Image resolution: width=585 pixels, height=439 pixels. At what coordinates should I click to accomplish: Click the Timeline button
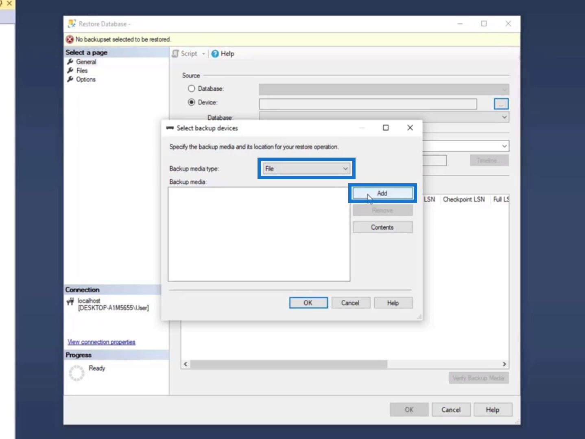point(489,160)
